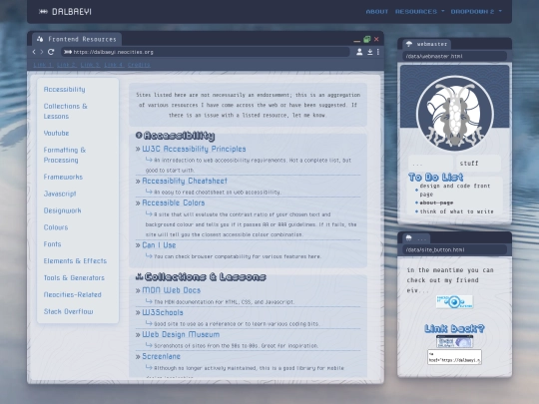Jump to Collections & Lessons in sidebar

point(65,111)
